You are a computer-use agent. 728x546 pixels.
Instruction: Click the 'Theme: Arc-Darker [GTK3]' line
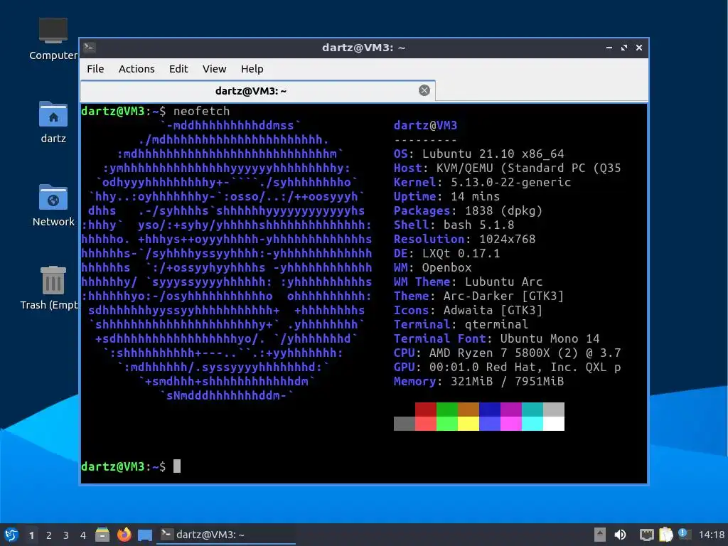click(478, 296)
